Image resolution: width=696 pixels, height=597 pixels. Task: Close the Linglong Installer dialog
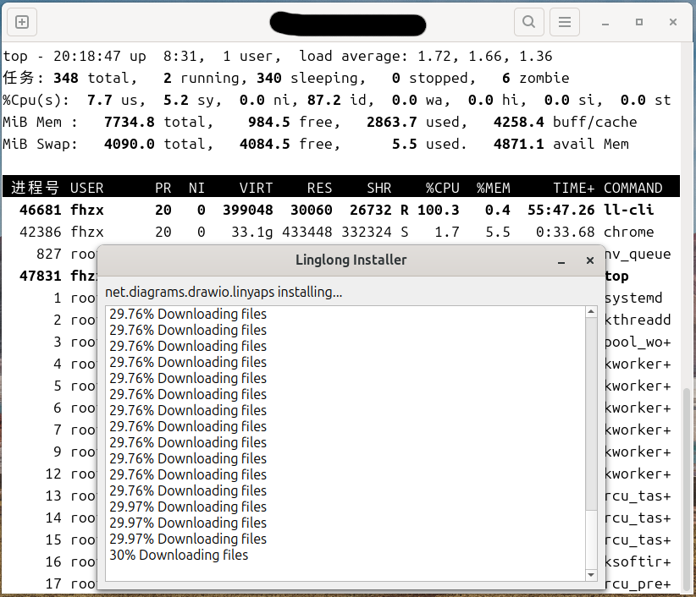click(590, 260)
